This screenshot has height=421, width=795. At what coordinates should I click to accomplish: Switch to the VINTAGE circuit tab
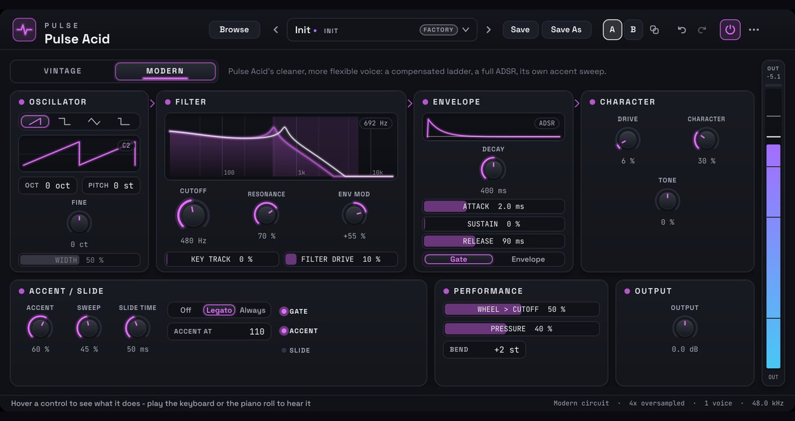[x=63, y=71]
